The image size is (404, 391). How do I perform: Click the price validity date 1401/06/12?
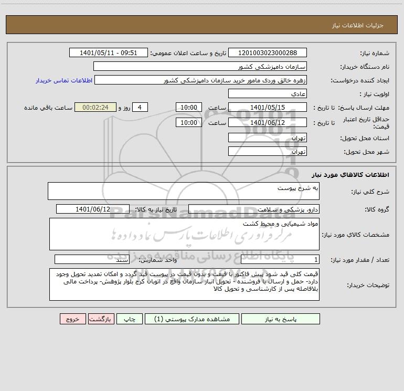pyautogui.click(x=268, y=122)
